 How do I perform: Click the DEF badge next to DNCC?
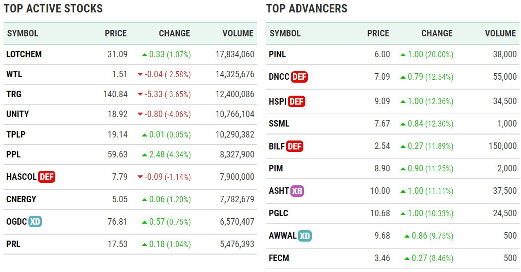point(299,77)
